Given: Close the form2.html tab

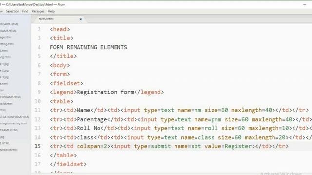Looking at the screenshot, I should point(81,19).
